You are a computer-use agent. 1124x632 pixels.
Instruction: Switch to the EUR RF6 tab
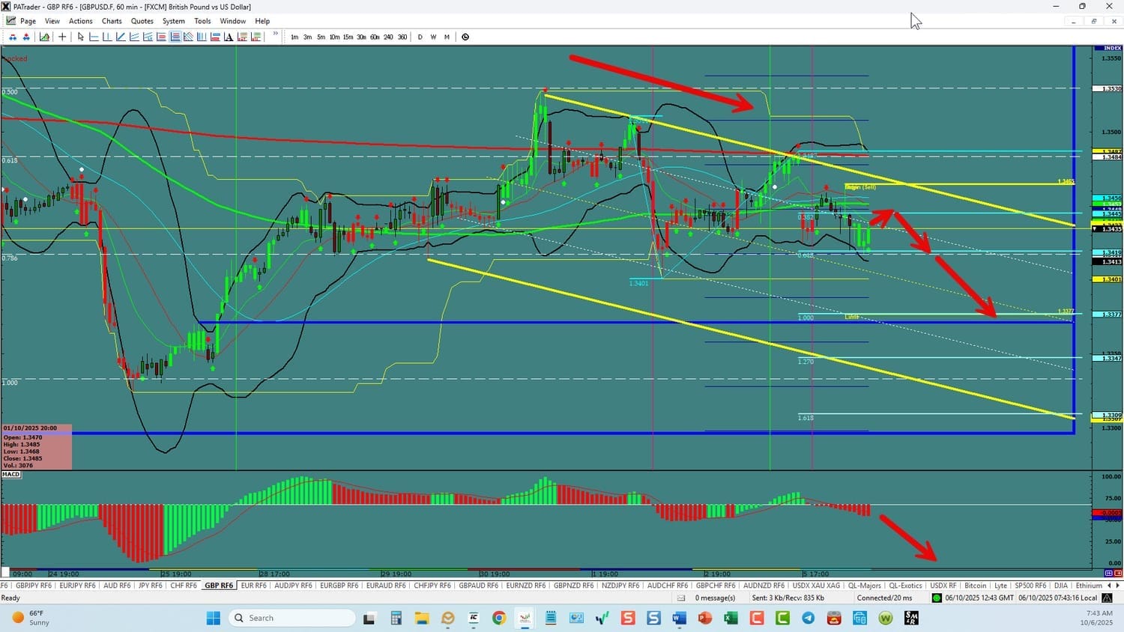[x=254, y=586]
